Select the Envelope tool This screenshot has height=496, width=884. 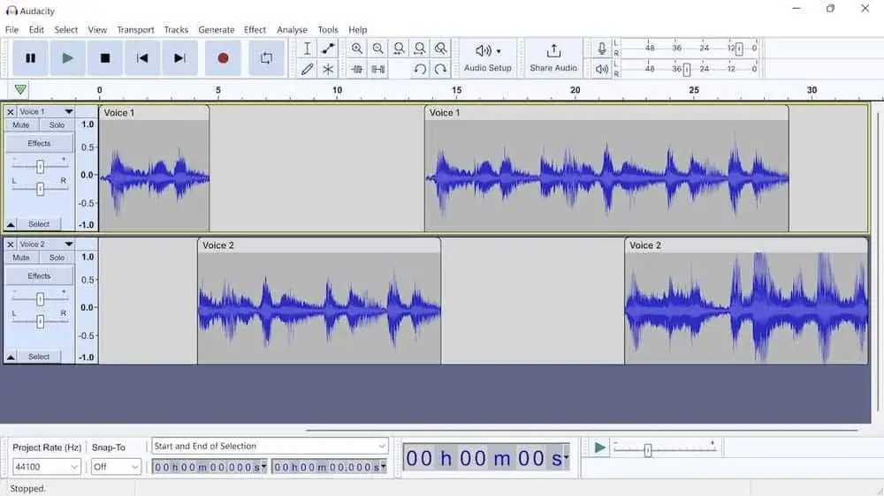tap(328, 49)
